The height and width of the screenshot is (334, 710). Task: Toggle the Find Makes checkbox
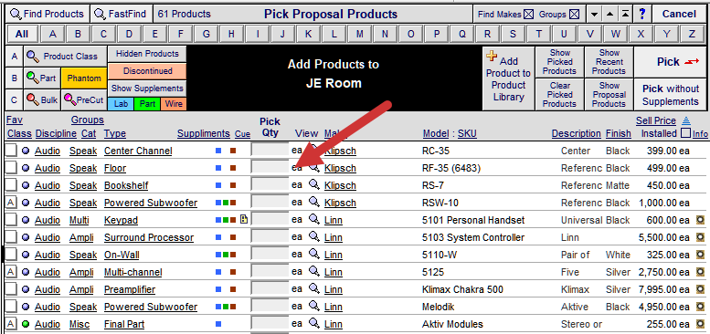point(528,15)
